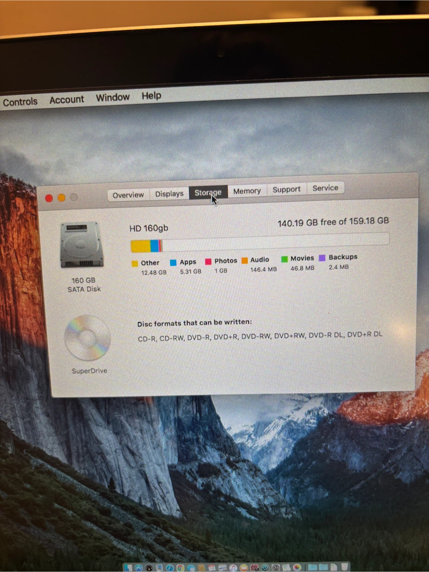Click the orange Audio swatch in the legend
This screenshot has height=572, width=429.
click(245, 260)
